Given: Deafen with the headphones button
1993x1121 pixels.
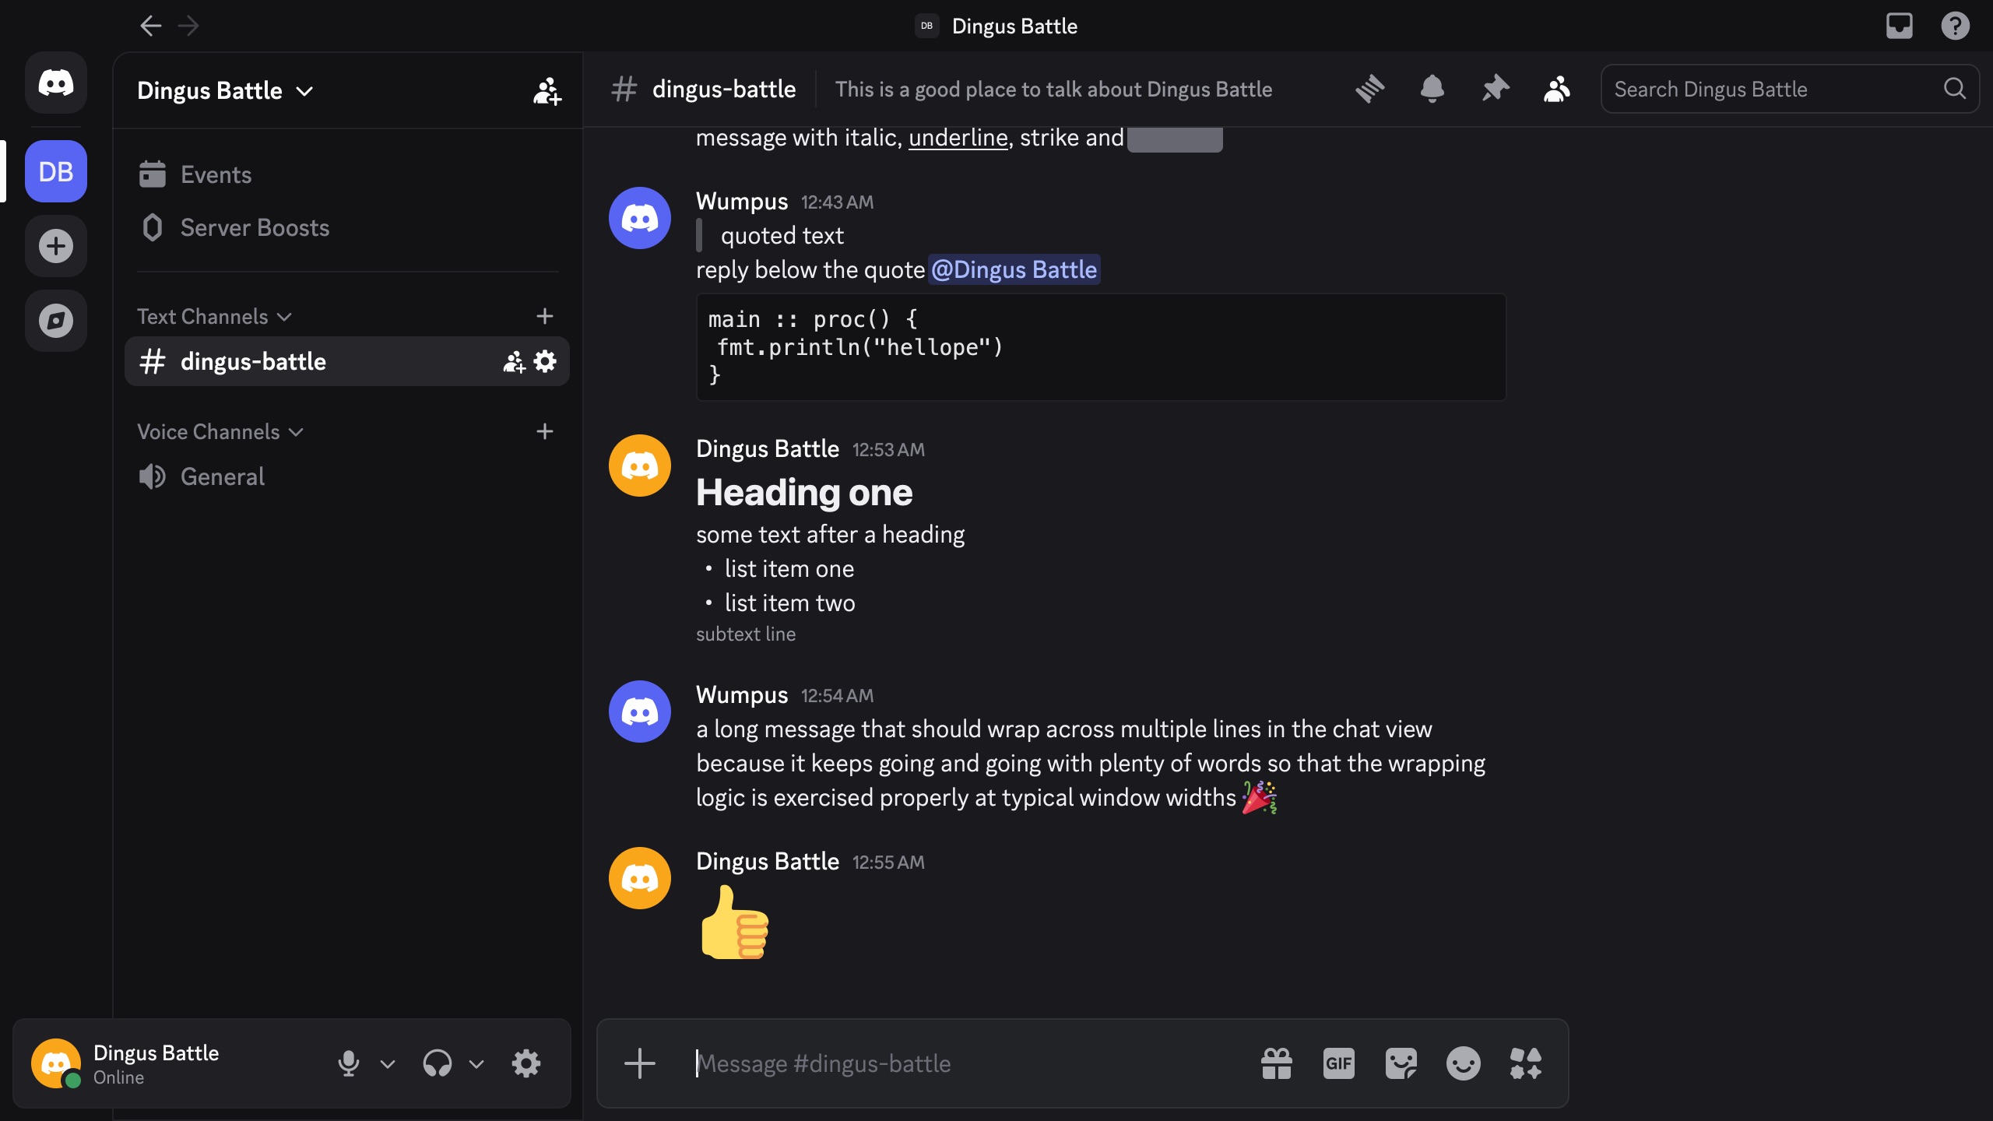Looking at the screenshot, I should [x=438, y=1063].
